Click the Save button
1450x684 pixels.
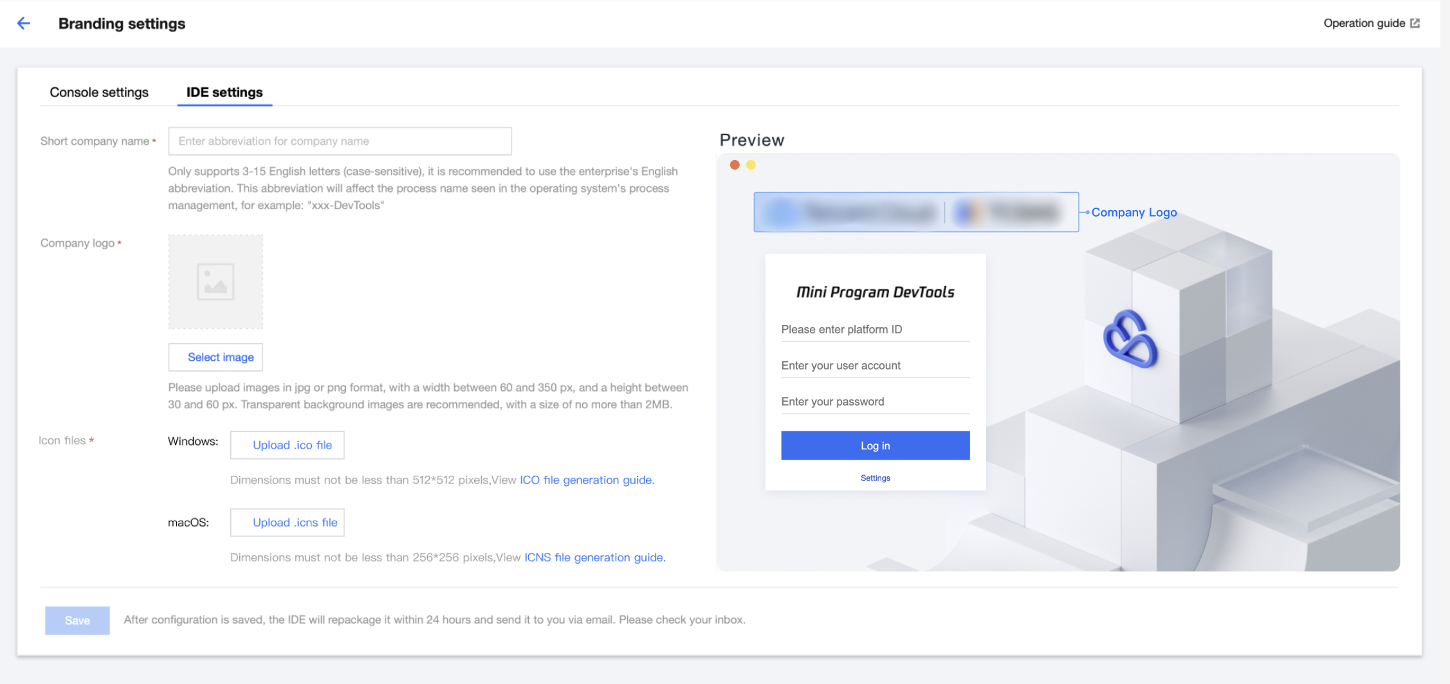tap(77, 621)
